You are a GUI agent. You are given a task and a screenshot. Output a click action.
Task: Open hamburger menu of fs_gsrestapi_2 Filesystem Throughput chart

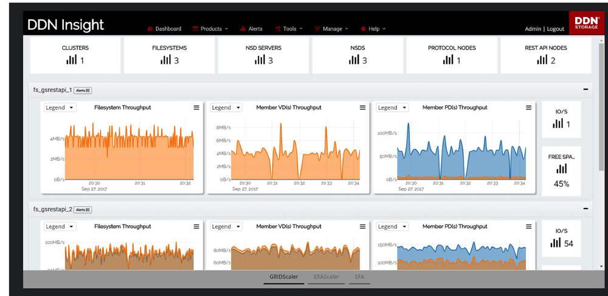tap(196, 227)
